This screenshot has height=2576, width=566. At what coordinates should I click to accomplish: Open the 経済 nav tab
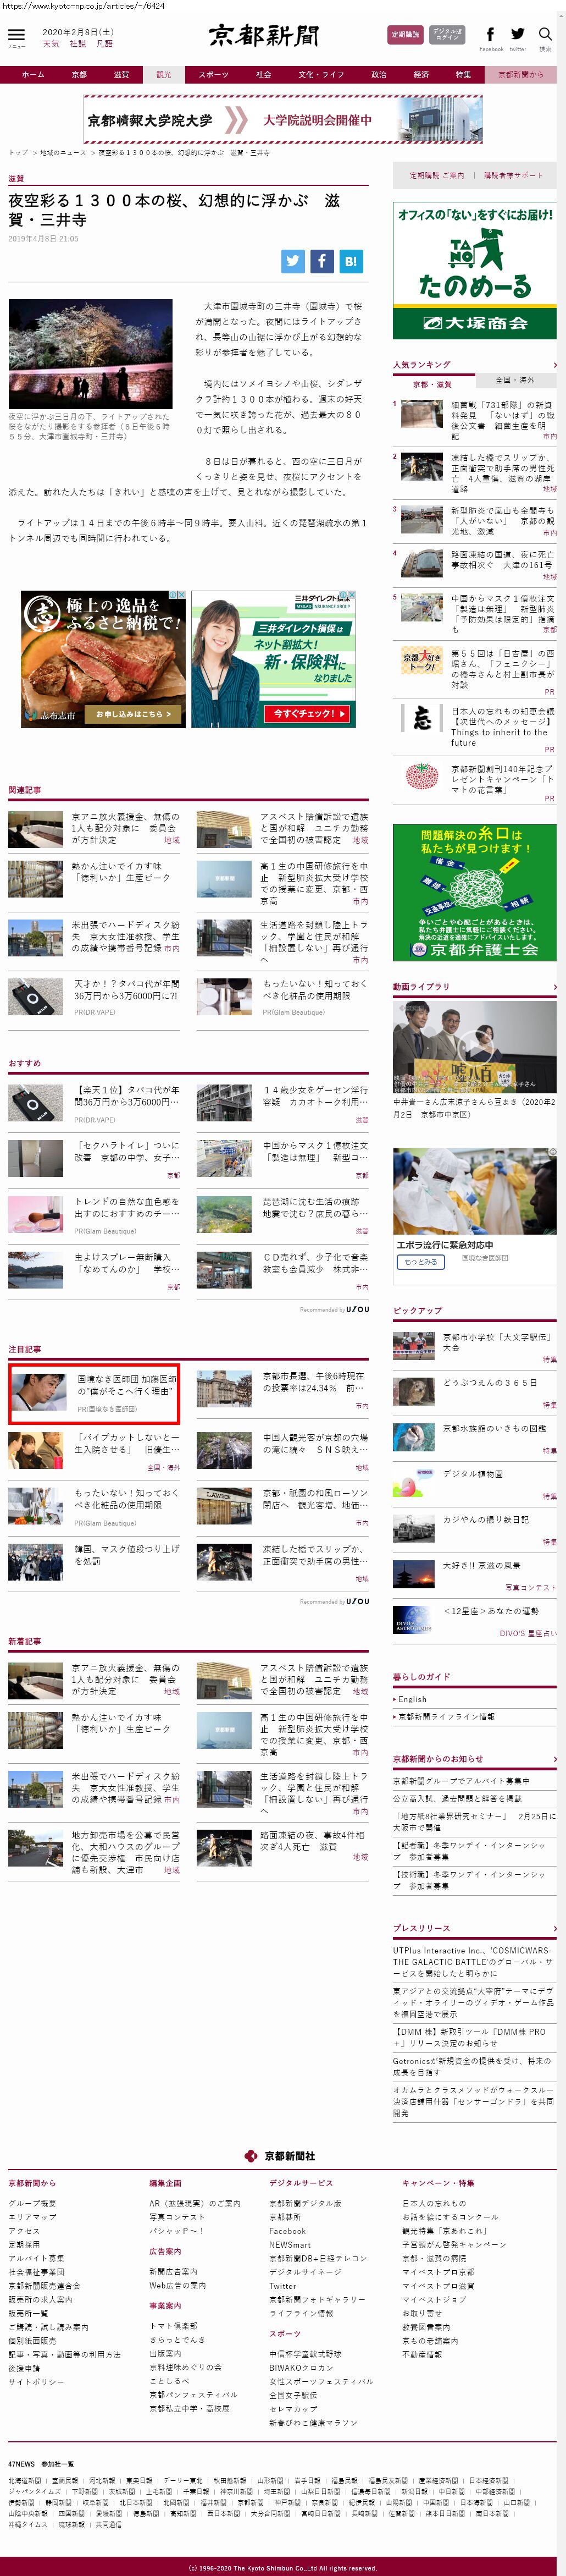click(x=421, y=75)
